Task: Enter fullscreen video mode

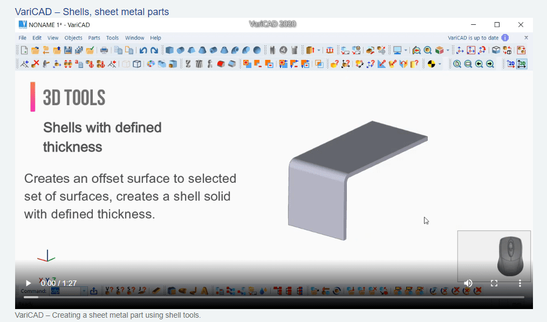Action: point(494,283)
